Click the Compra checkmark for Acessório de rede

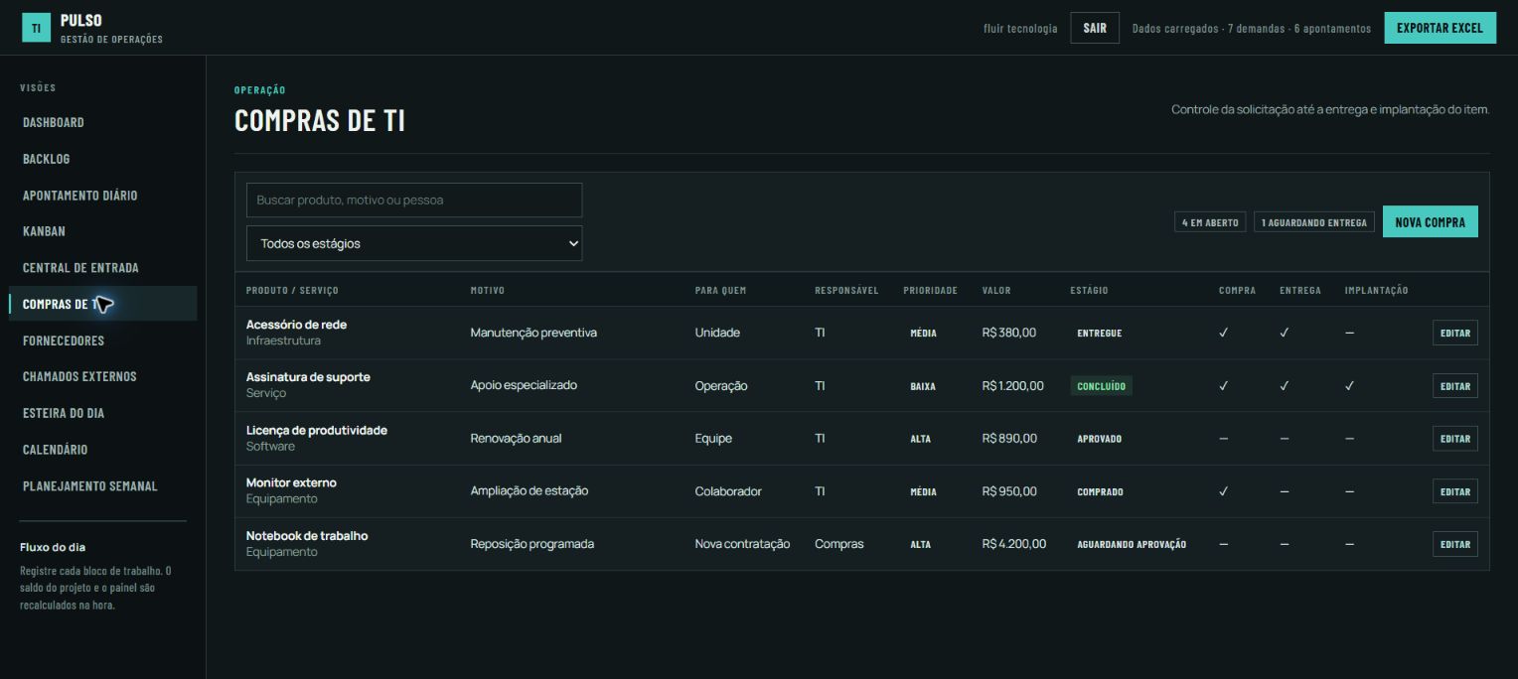pos(1223,333)
